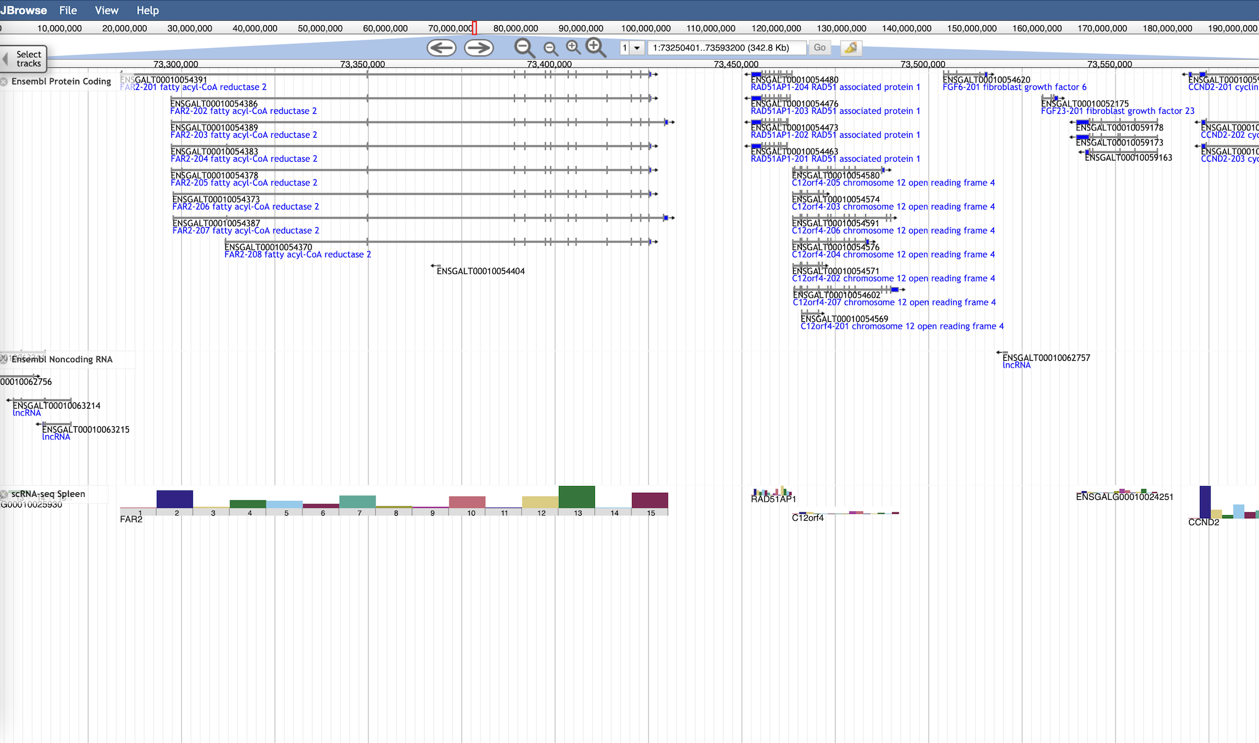
Task: Click the large zoom in magnifier
Action: point(595,47)
